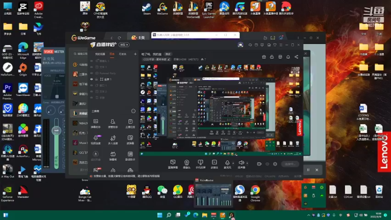Add 多媒体 media source
This screenshot has width=391, height=220.
(214, 164)
